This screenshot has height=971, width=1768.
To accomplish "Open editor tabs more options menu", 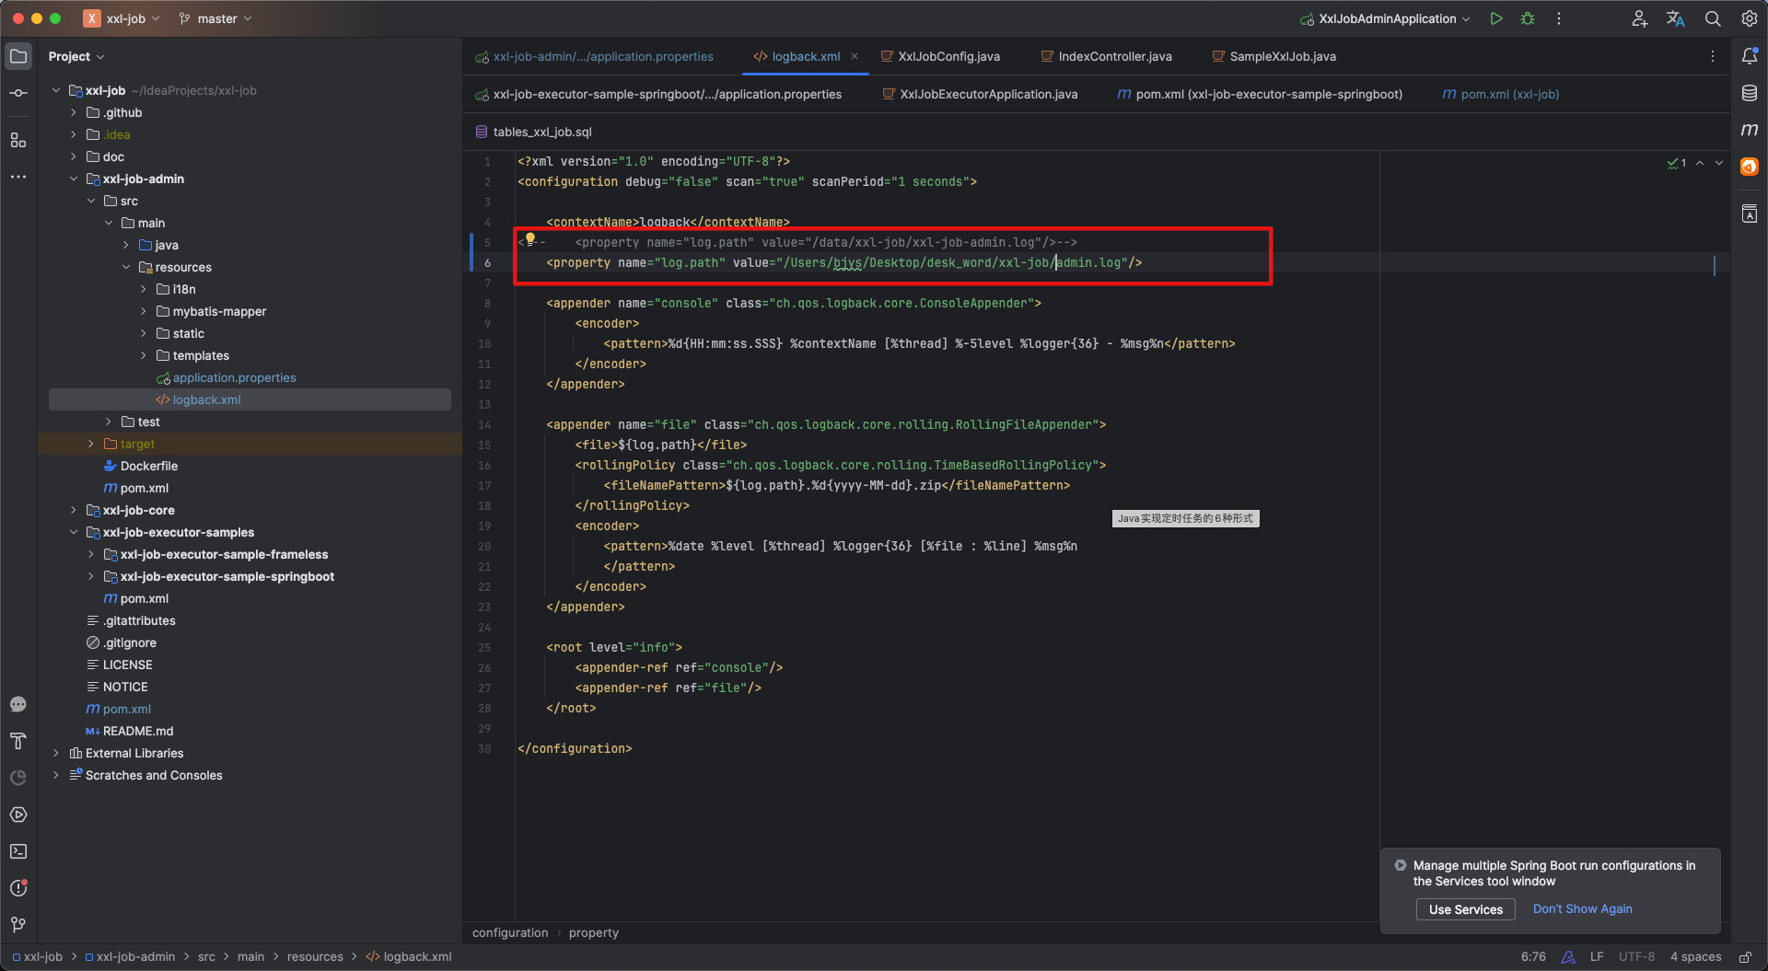I will 1713,56.
